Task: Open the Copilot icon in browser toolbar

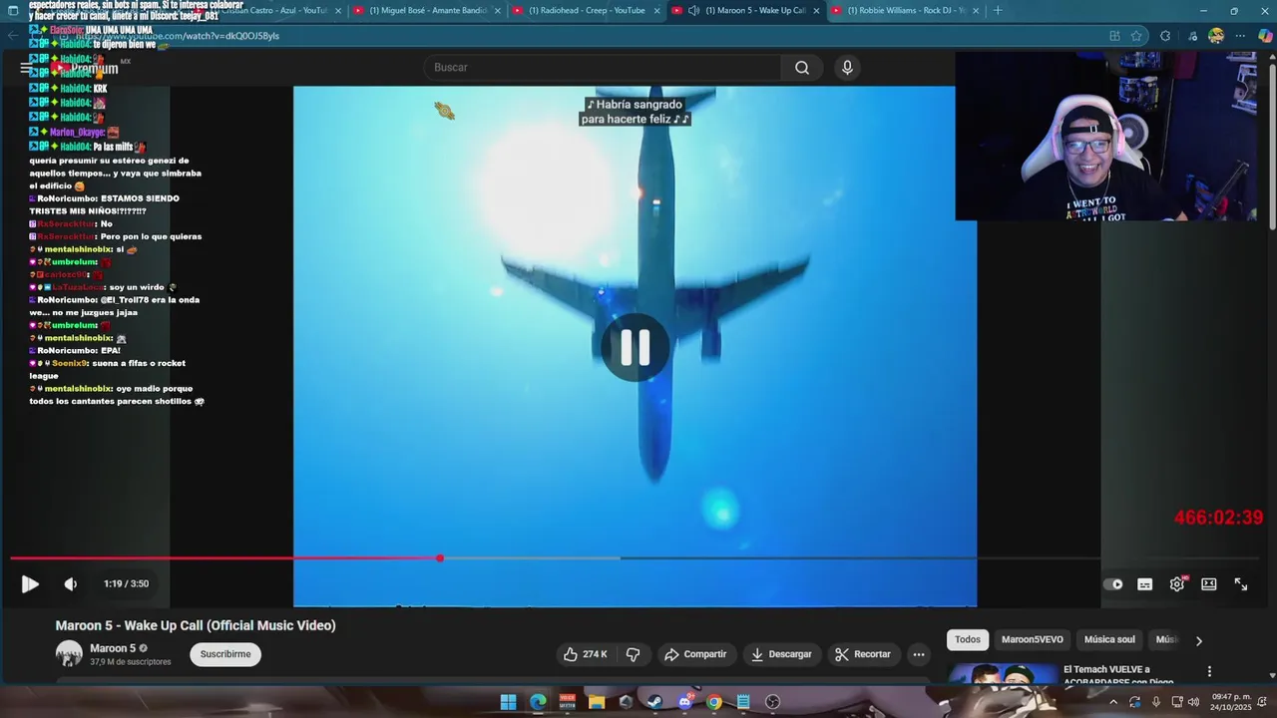Action: coord(1265,36)
